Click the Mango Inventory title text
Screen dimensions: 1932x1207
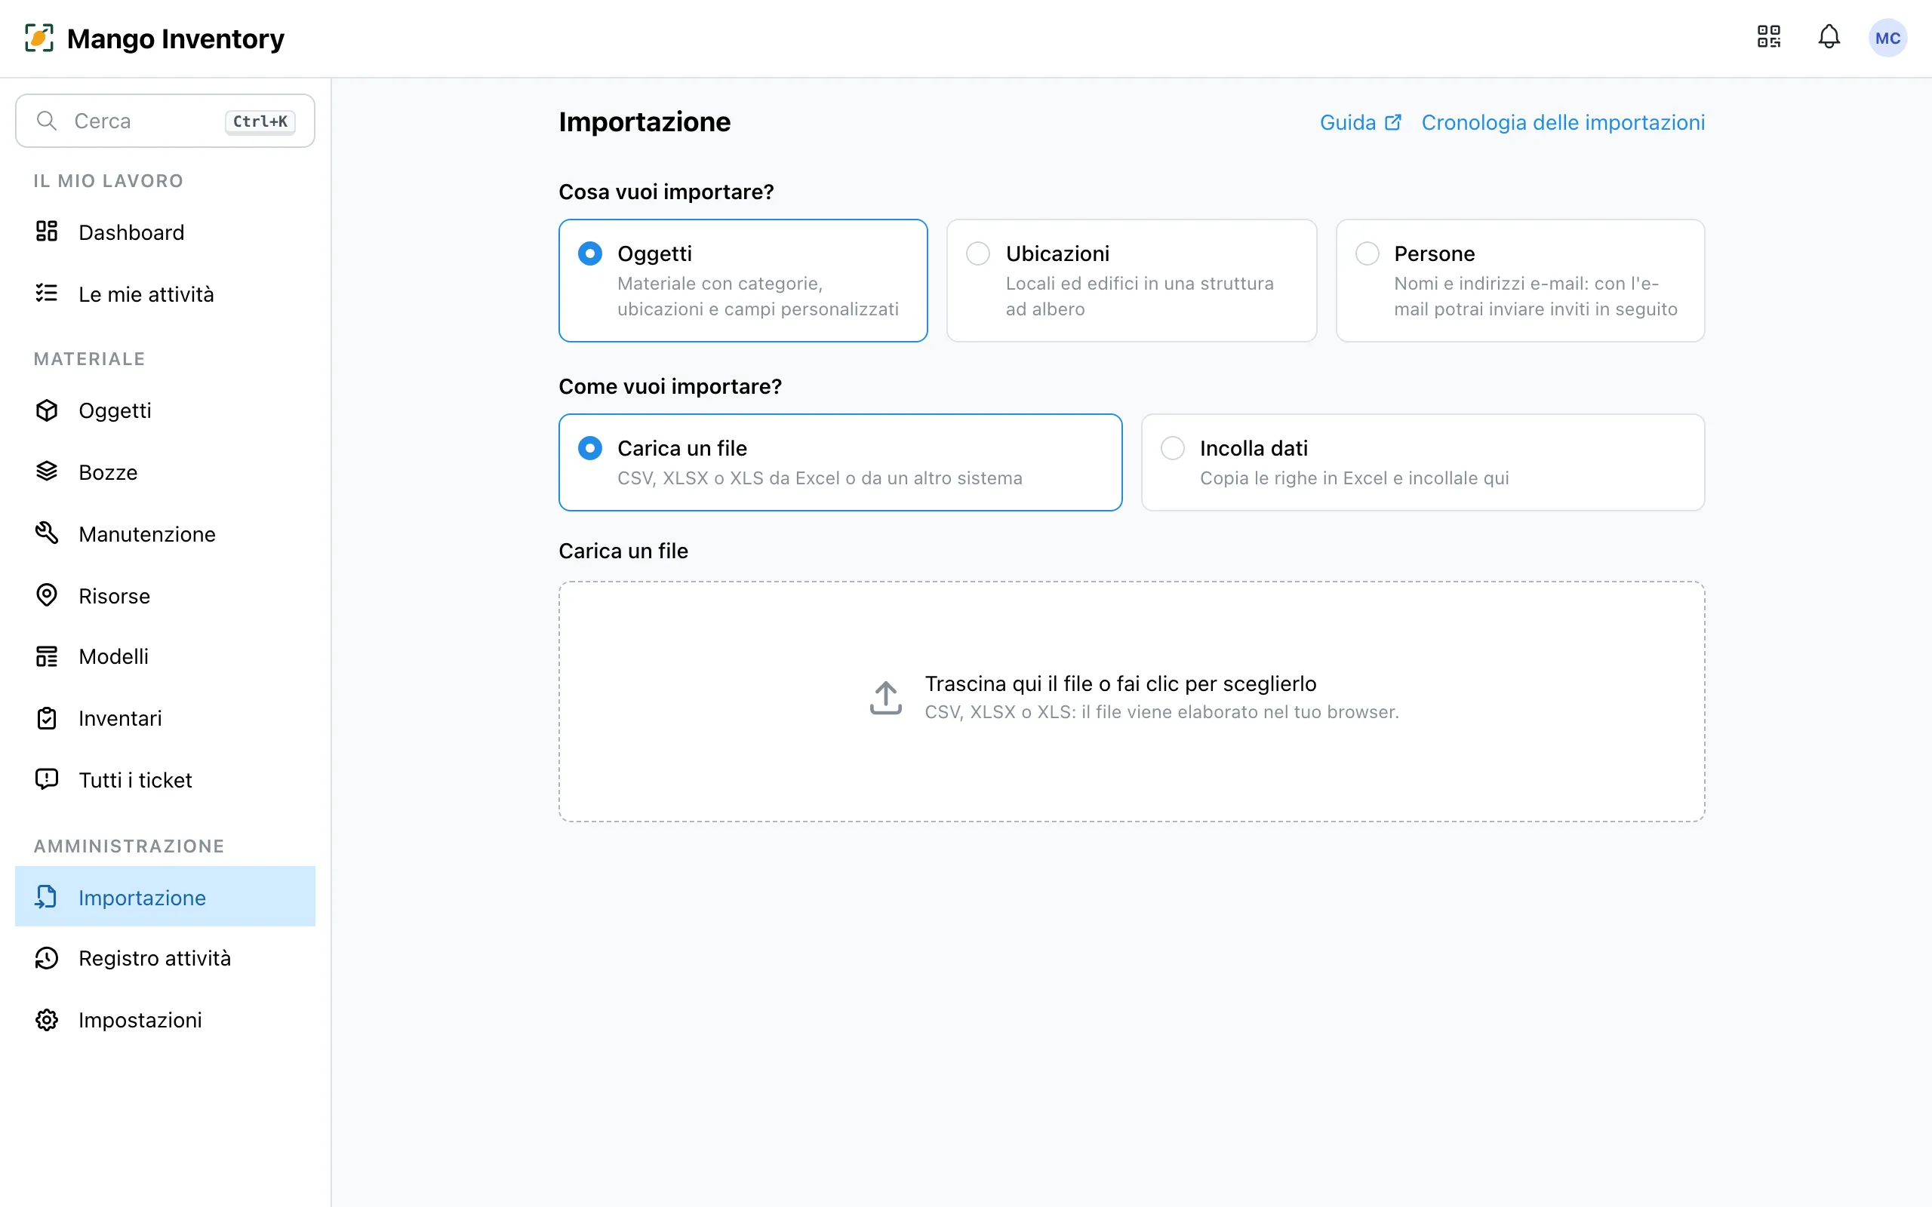(x=176, y=38)
